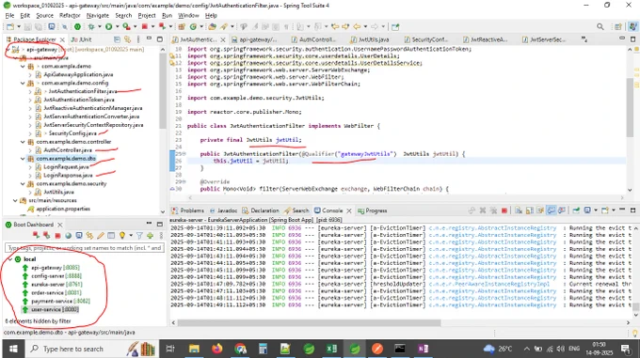640x358 pixels.
Task: Select LoginRequest.java in Package Explorer
Action: [x=66, y=167]
